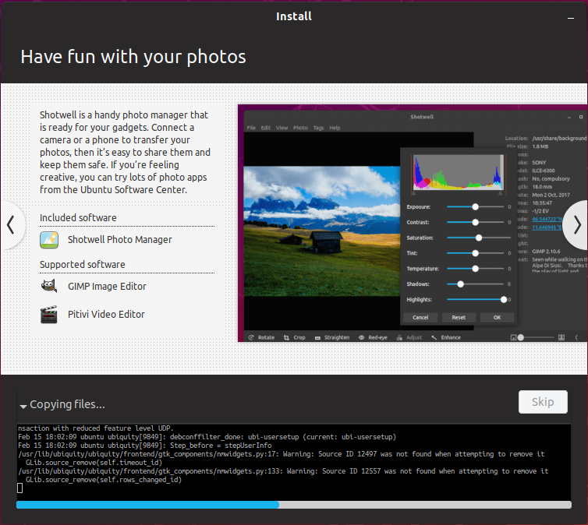This screenshot has width=588, height=525.
Task: Click the Enhance wand icon
Action: pyautogui.click(x=434, y=337)
